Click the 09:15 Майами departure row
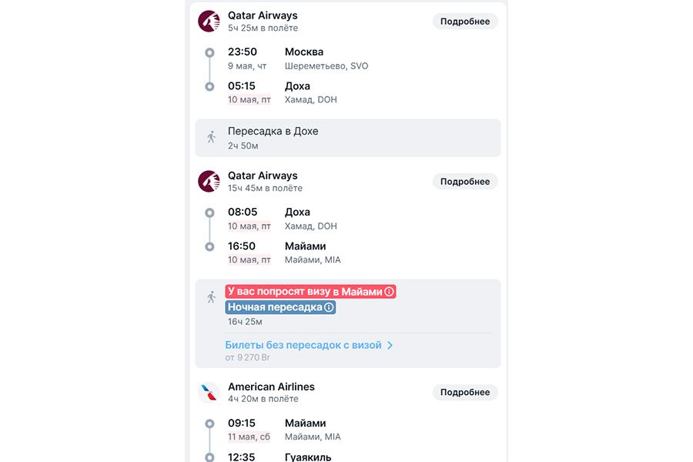693x462 pixels. click(285, 430)
